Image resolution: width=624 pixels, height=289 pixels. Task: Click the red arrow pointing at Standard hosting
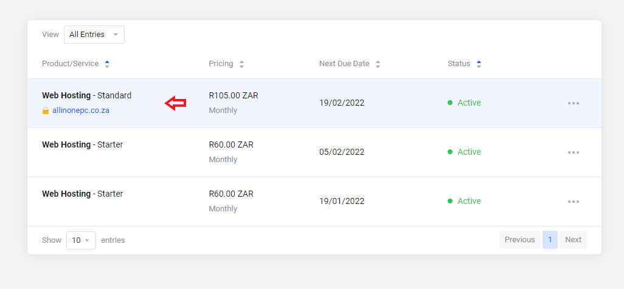(176, 103)
